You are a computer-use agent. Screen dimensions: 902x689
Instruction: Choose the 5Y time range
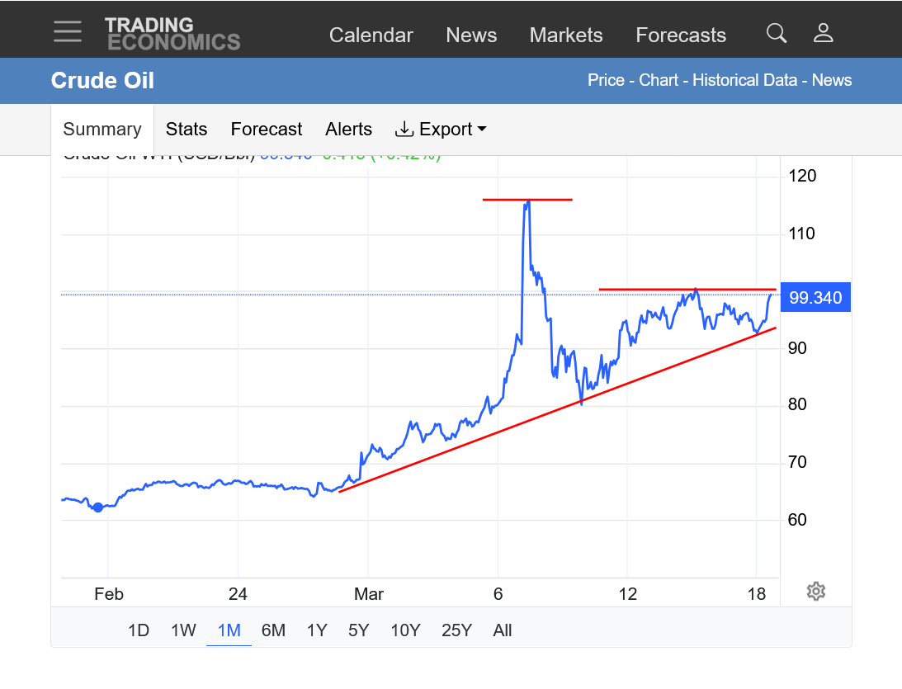click(358, 630)
